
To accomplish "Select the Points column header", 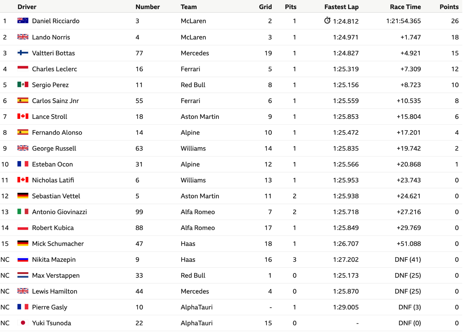I will tap(449, 7).
